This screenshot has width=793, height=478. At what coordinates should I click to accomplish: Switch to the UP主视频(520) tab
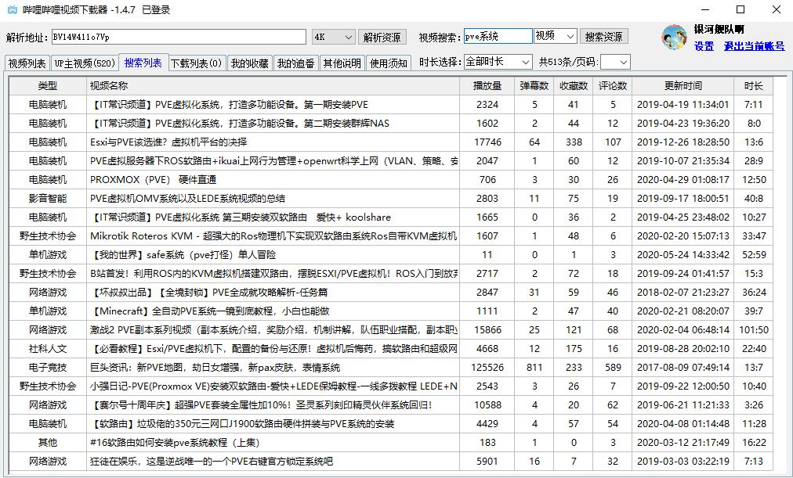point(85,63)
